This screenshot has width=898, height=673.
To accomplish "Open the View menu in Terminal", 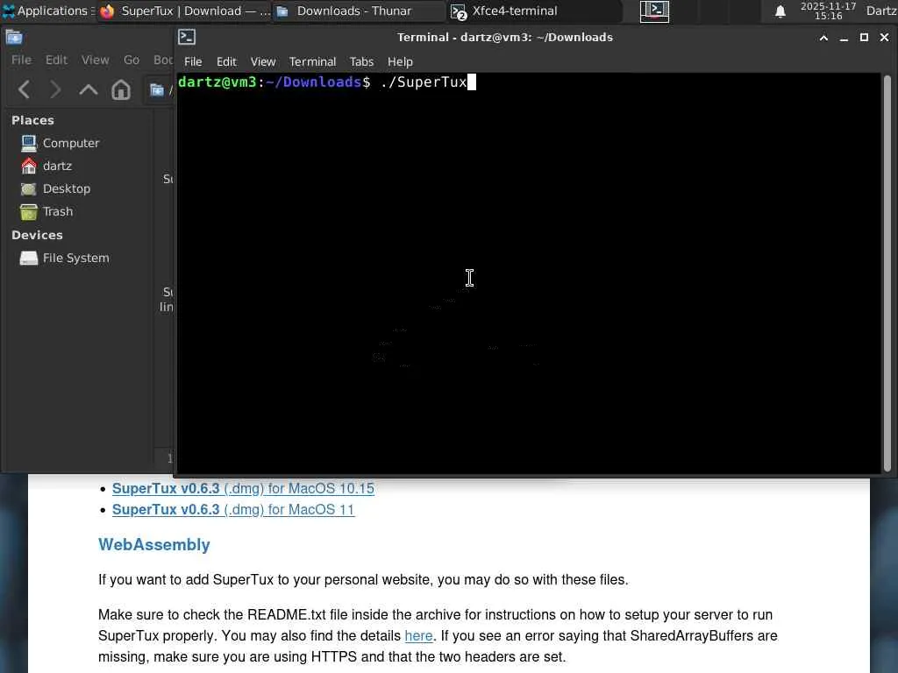I will [x=263, y=62].
